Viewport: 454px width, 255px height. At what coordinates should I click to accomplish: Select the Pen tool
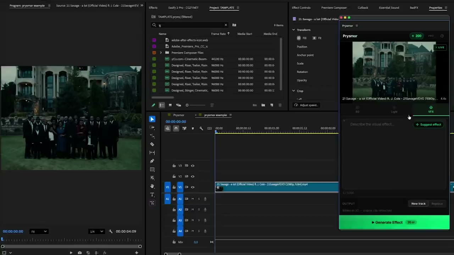(152, 161)
